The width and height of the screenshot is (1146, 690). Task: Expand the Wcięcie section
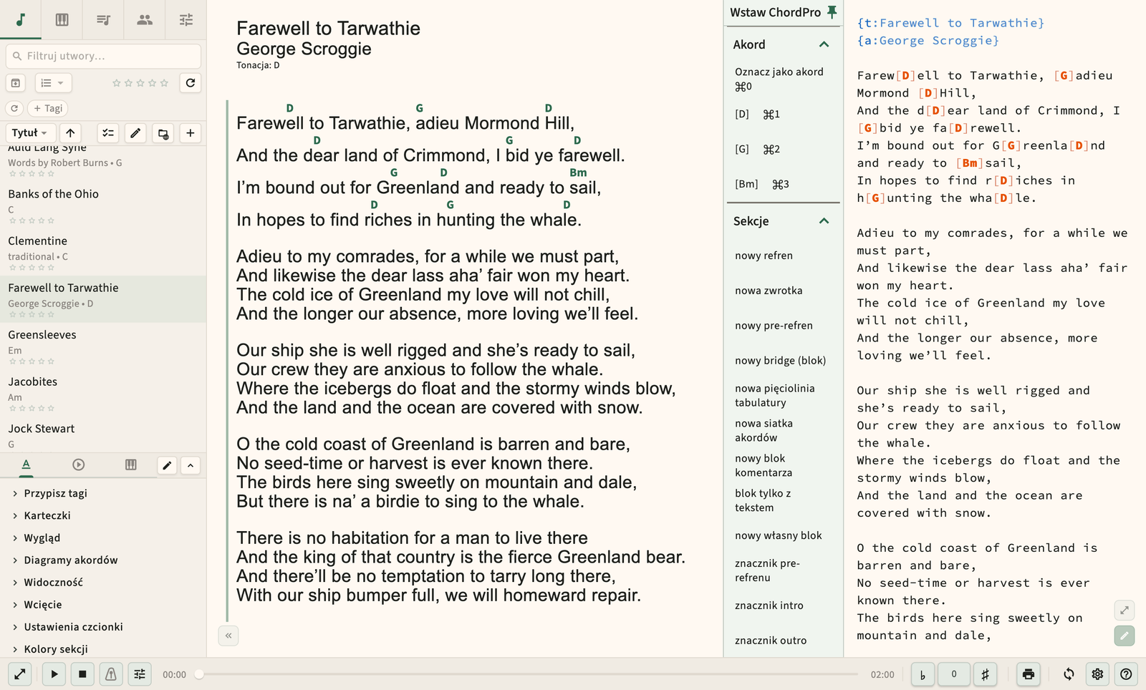tap(103, 604)
